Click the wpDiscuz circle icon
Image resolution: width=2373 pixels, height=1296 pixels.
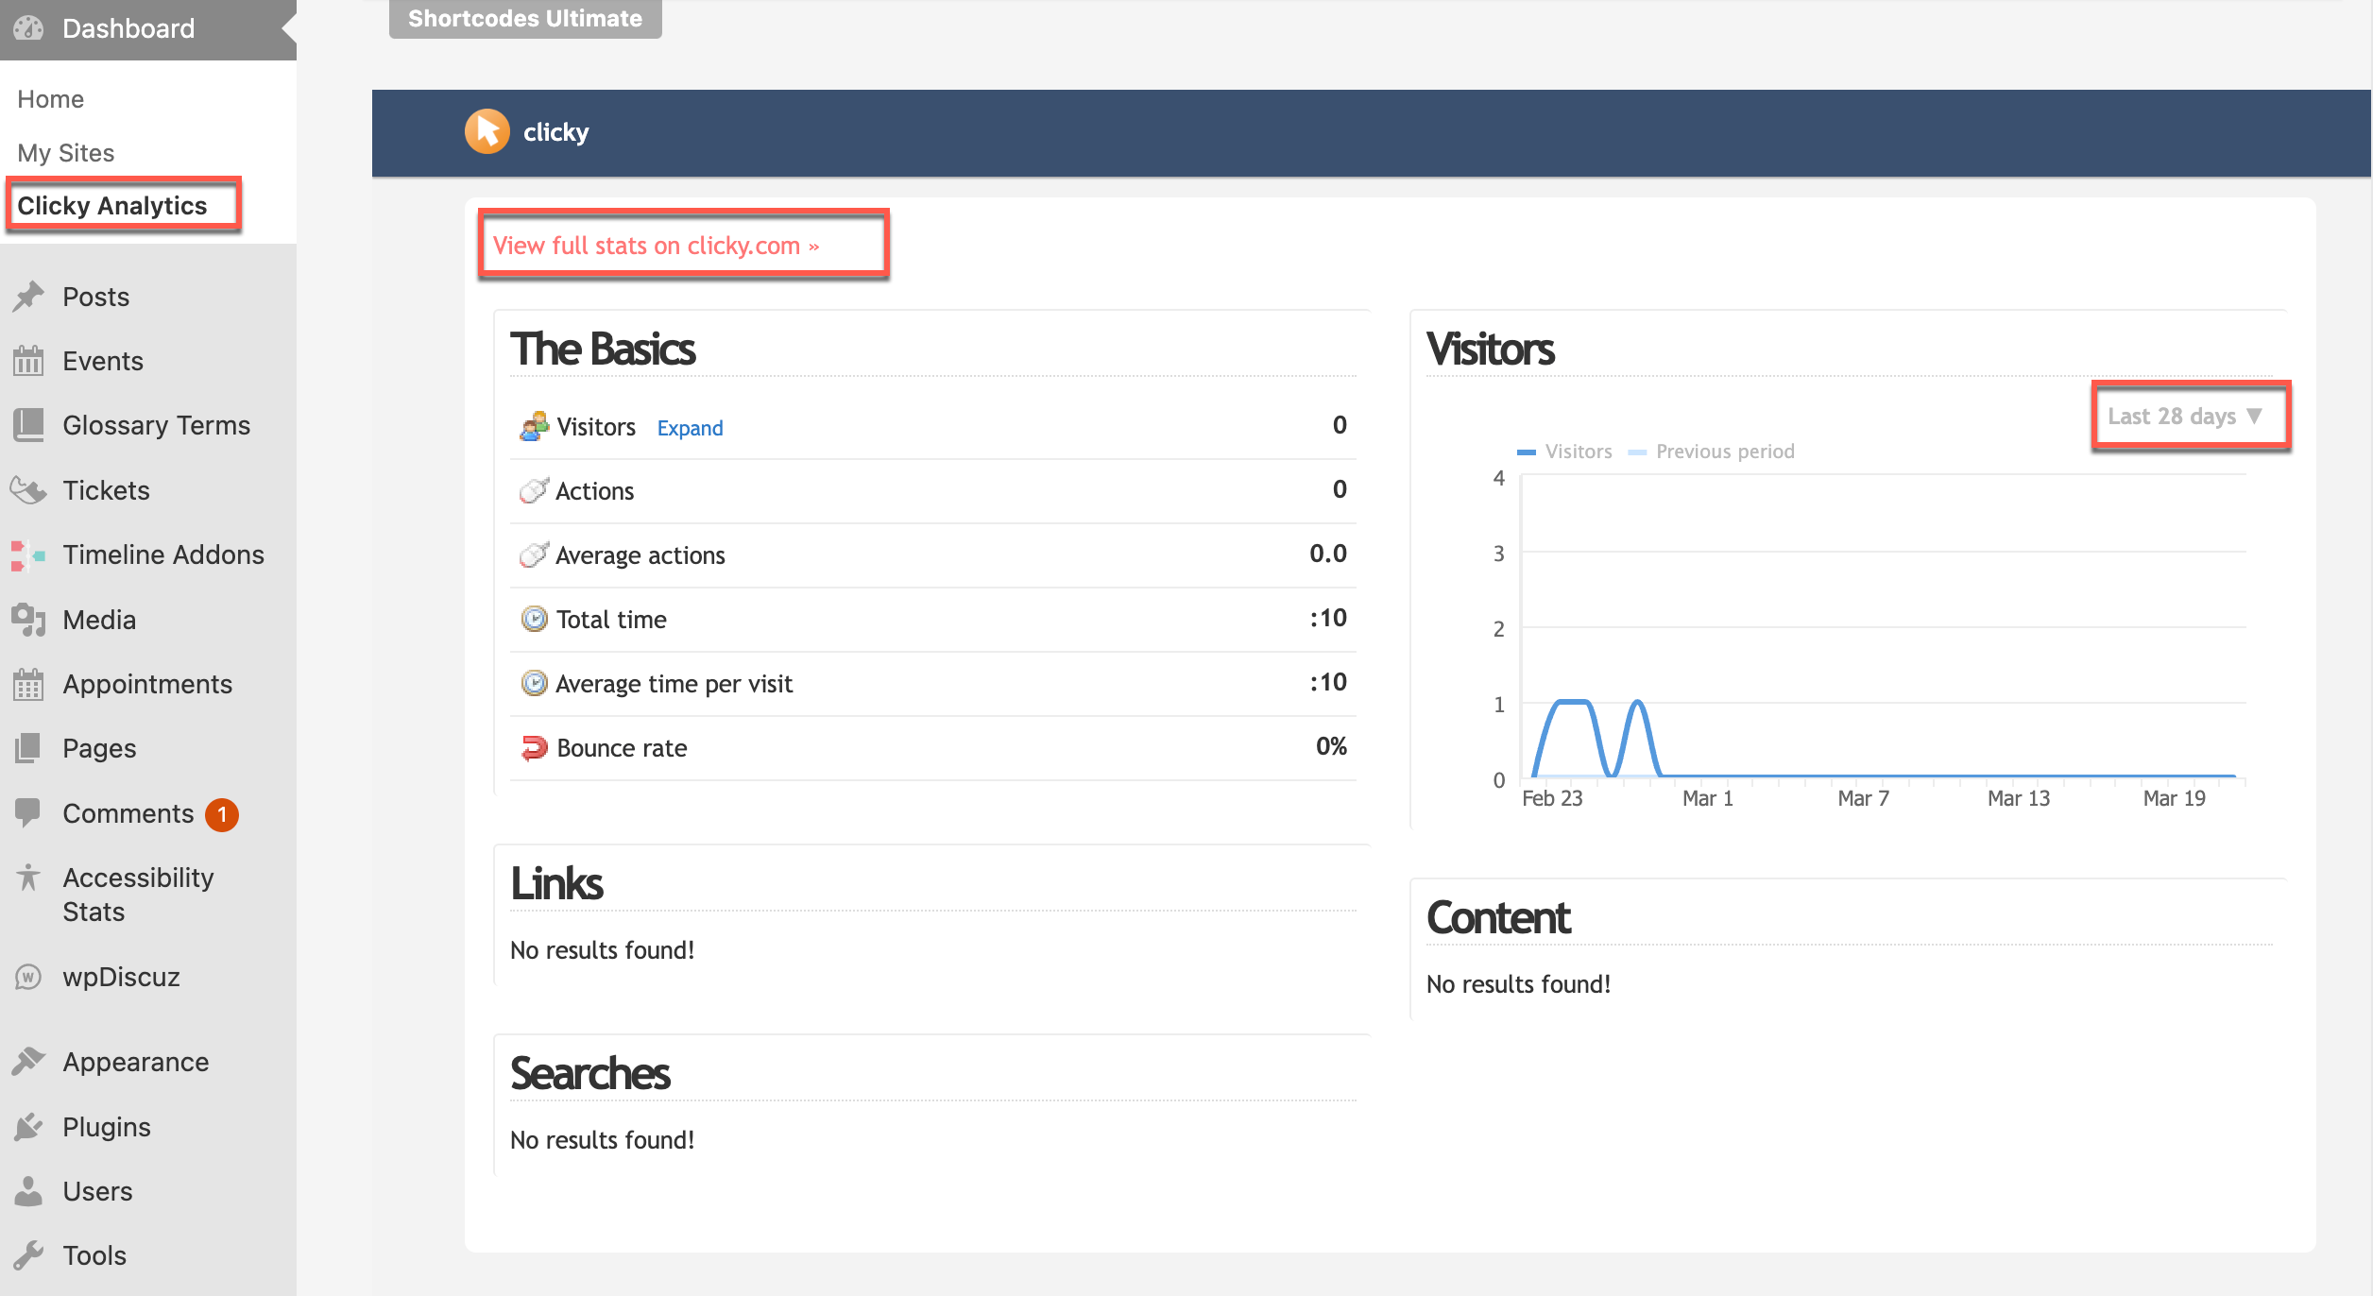point(28,977)
